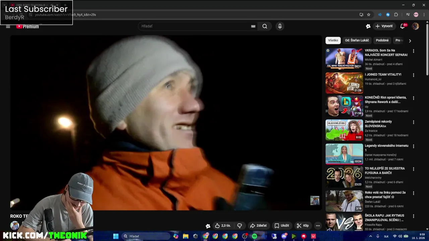
Task: Open Copilot from the taskbar
Action: click(x=176, y=236)
